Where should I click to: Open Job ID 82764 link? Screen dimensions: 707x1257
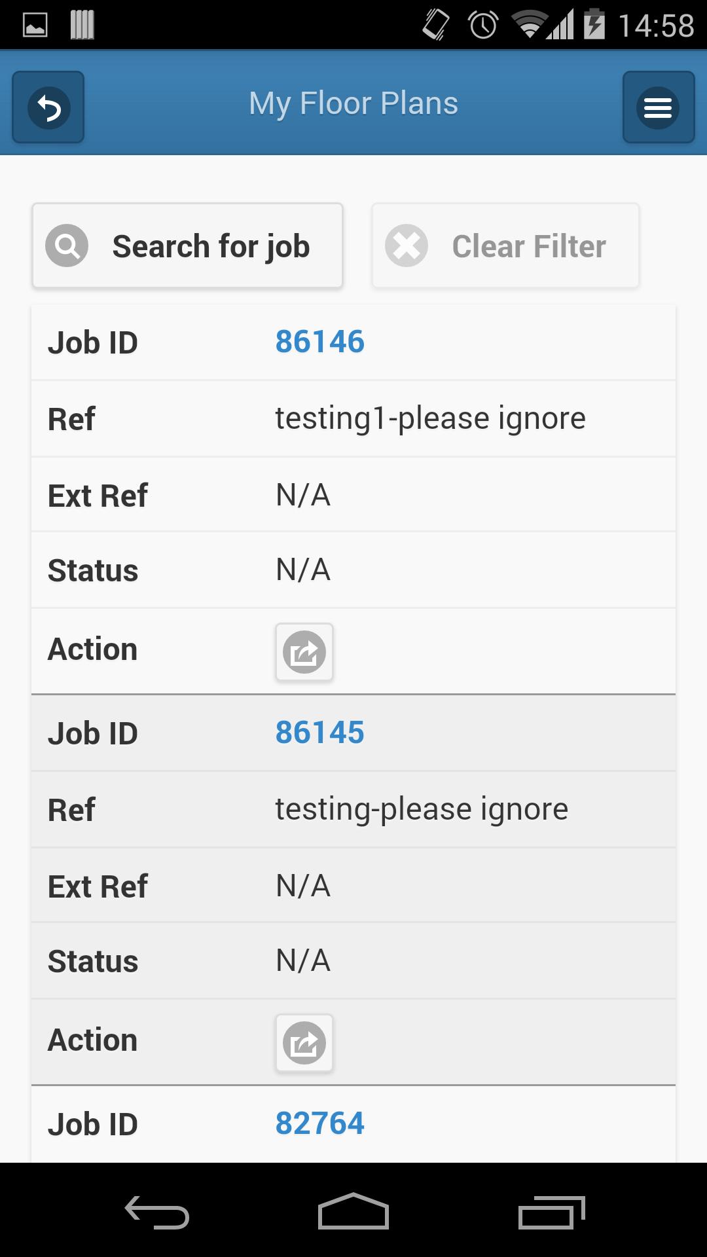(319, 1123)
